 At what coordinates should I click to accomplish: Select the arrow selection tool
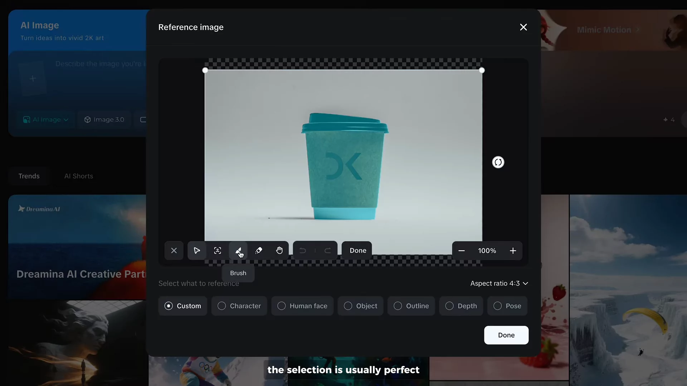click(197, 251)
